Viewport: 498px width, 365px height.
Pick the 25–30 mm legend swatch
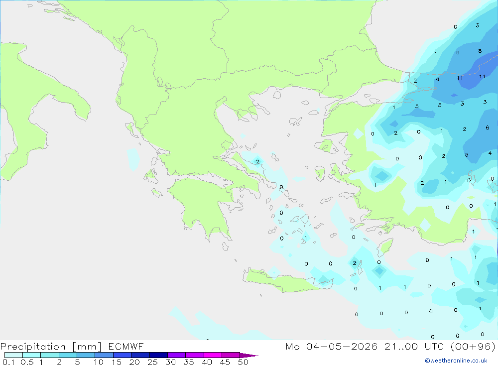pos(158,355)
